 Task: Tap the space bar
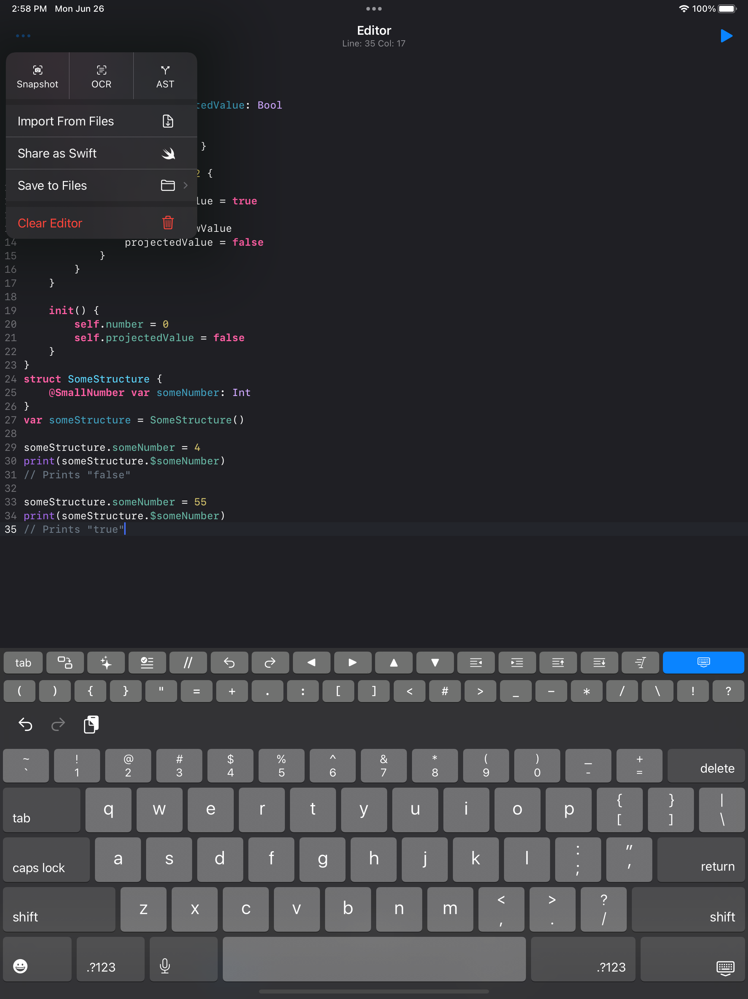(374, 959)
